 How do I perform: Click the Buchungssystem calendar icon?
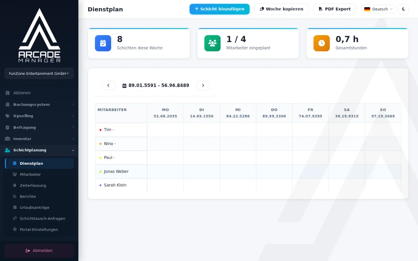tap(7, 104)
